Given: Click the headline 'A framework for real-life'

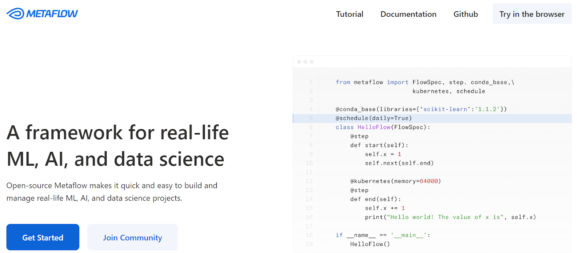Looking at the screenshot, I should [117, 132].
